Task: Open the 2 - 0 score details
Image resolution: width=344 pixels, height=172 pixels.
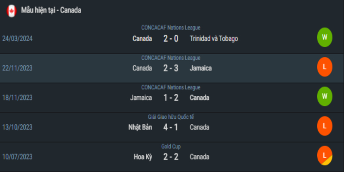Action: (x=171, y=39)
